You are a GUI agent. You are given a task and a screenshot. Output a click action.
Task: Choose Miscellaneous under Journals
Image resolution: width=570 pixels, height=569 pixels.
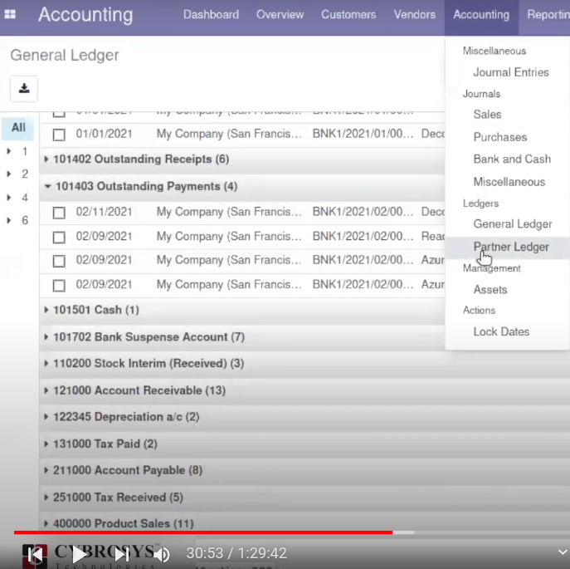tap(509, 182)
